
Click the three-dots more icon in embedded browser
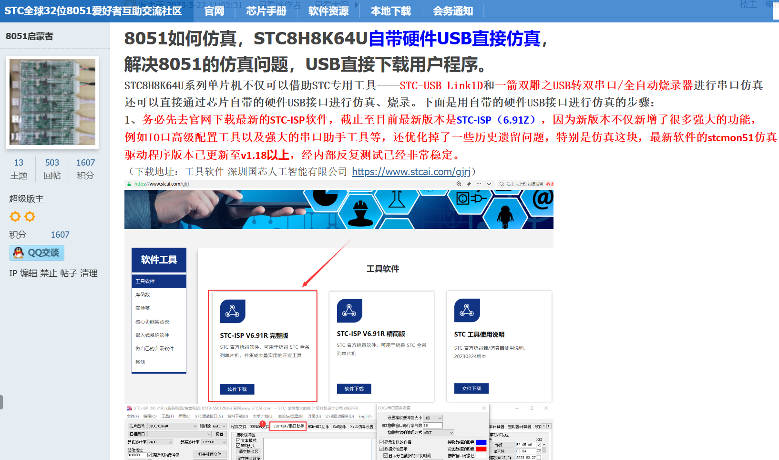point(479,184)
